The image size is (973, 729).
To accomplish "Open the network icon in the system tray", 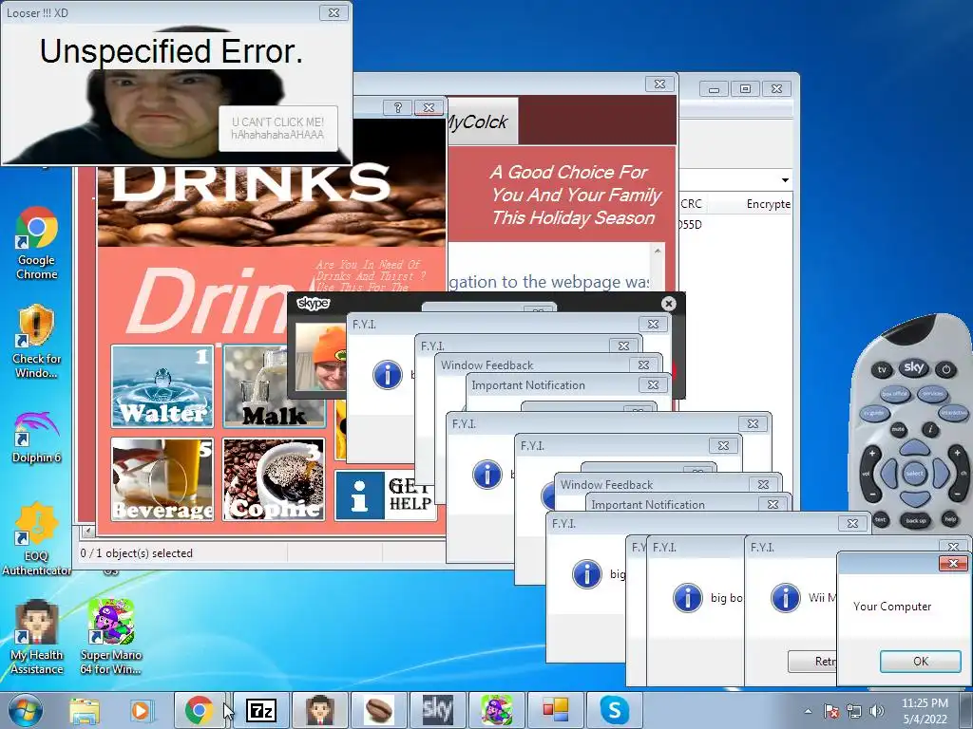I will (854, 711).
